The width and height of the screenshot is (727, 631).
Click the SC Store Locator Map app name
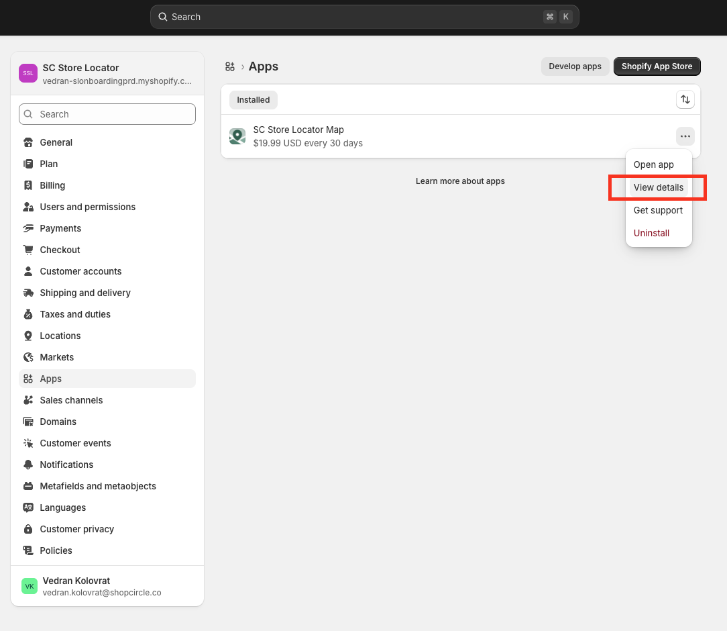point(298,130)
